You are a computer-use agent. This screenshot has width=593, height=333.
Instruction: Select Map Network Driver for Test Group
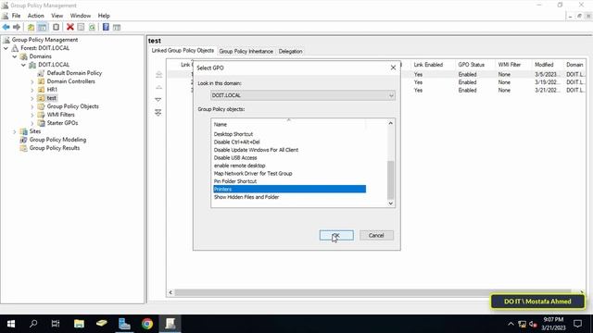point(253,174)
